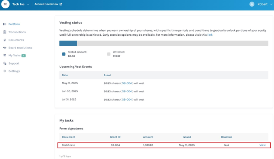Screen dimensions: 274x159
Task: Open SB-004 link in Jul 31 row
Action: click(127, 99)
